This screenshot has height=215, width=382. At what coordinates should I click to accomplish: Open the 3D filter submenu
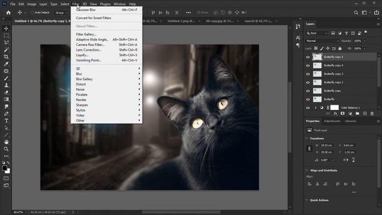(106, 69)
